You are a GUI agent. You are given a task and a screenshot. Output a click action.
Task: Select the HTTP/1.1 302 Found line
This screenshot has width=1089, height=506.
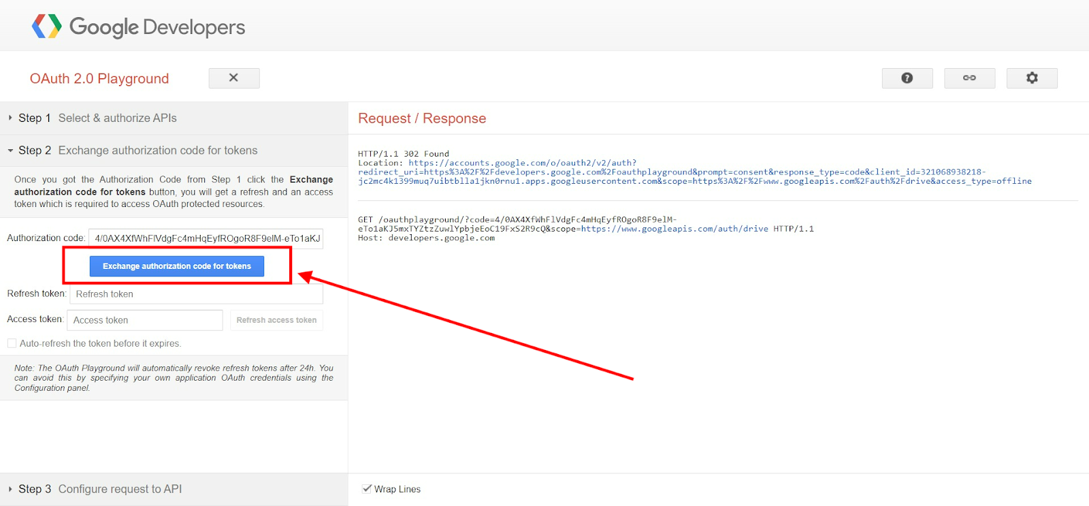point(404,154)
